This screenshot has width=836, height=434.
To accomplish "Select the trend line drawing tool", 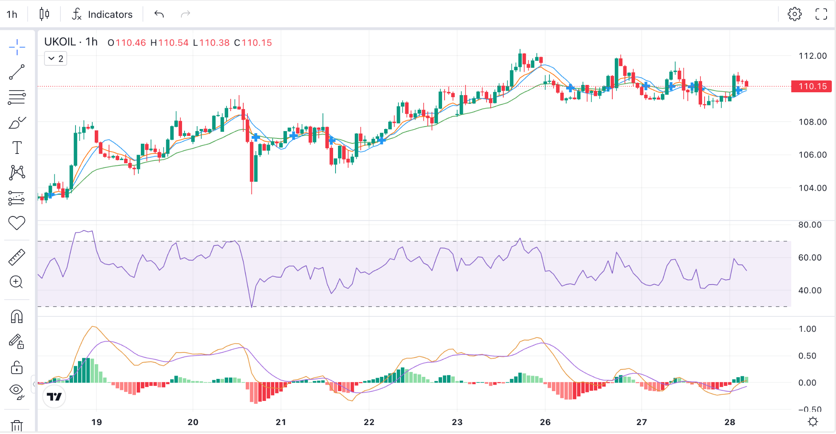I will pos(17,72).
